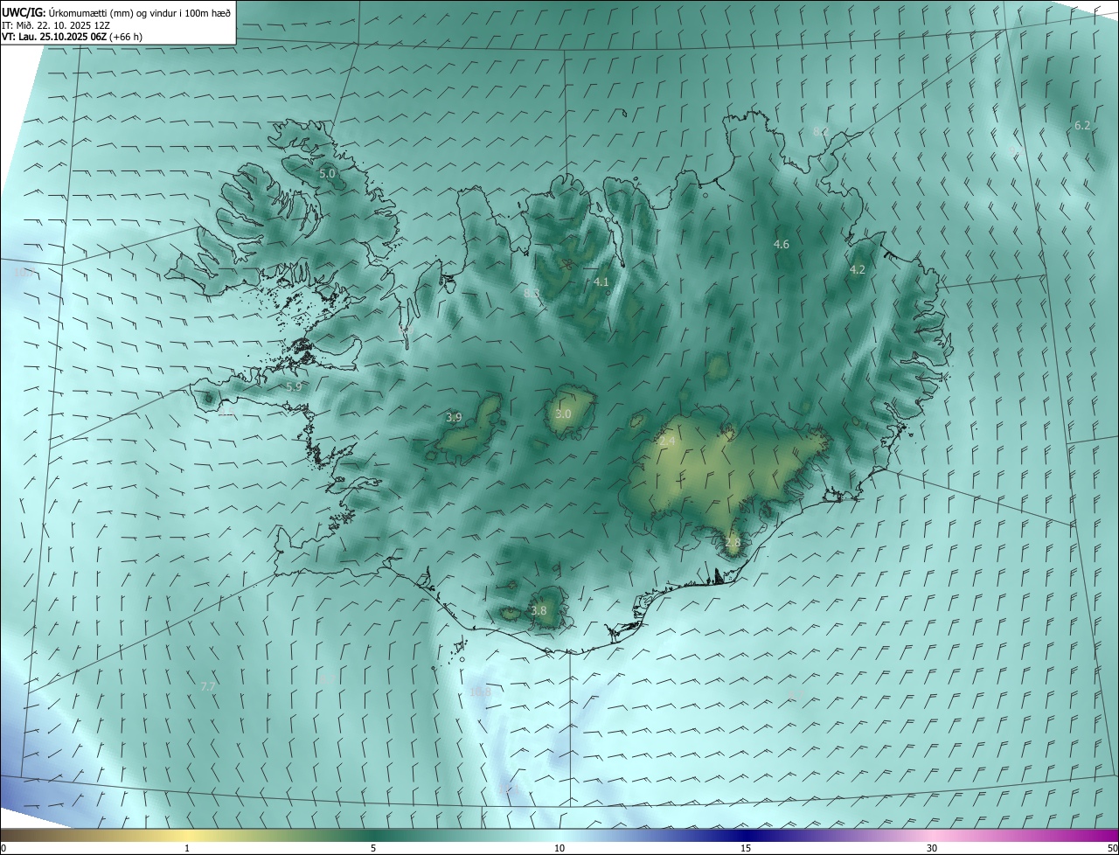1119x855 pixels.
Task: Click the 5 tick on the color scale
Action: 373,849
